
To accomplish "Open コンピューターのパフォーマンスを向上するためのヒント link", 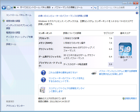I will tap(66, 80).
